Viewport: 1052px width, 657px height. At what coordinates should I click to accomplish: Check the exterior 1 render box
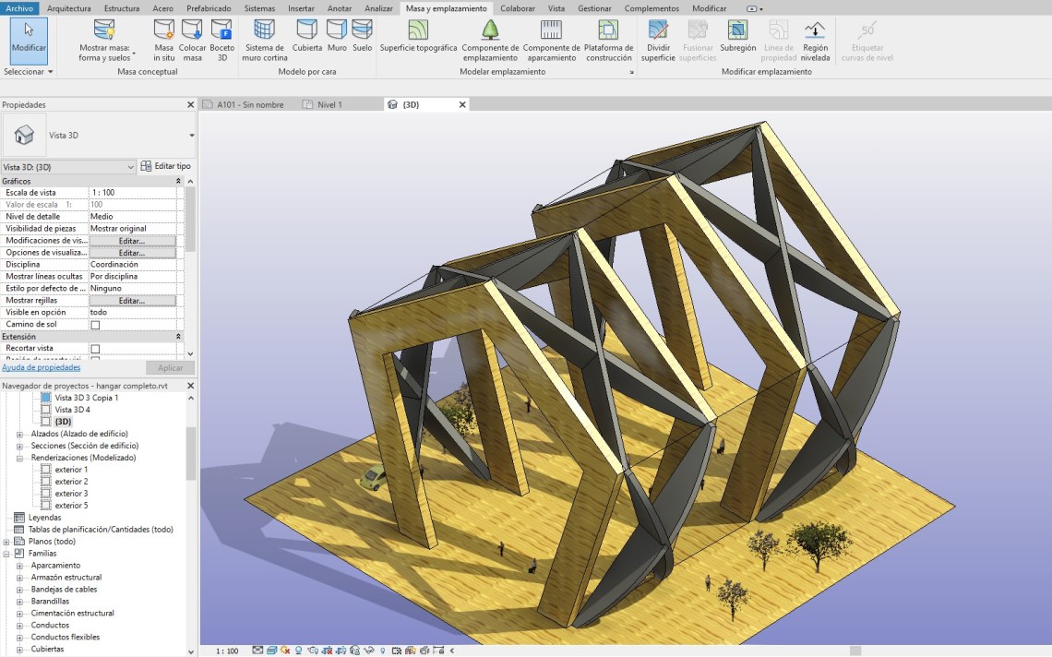pyautogui.click(x=46, y=470)
